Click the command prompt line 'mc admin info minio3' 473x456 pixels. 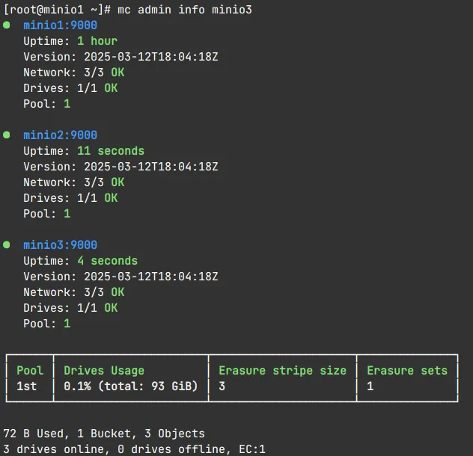click(127, 10)
